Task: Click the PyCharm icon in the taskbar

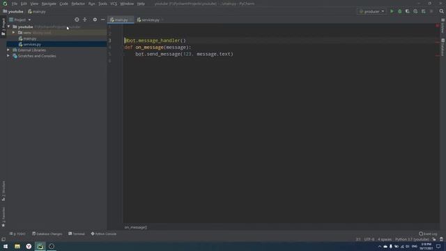Action: click(x=40, y=246)
